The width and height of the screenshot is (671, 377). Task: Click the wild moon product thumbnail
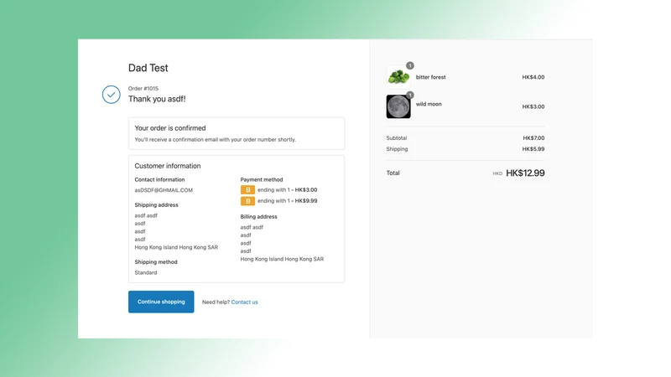point(398,106)
